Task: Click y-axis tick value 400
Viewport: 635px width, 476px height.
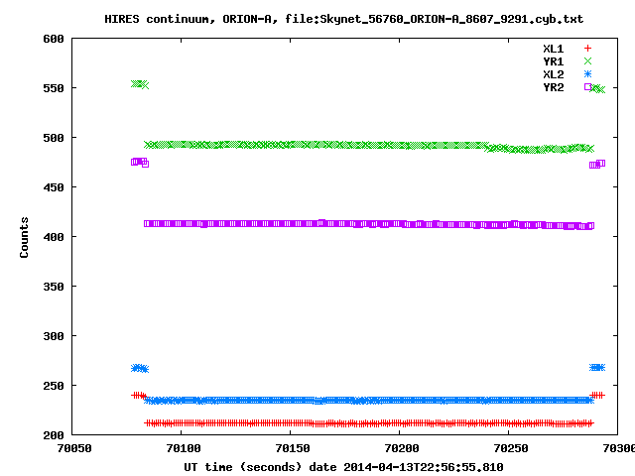Action: click(x=54, y=237)
